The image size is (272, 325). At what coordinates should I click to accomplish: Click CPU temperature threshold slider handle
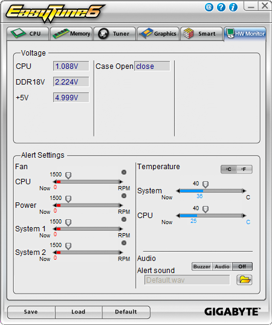[x=206, y=210]
